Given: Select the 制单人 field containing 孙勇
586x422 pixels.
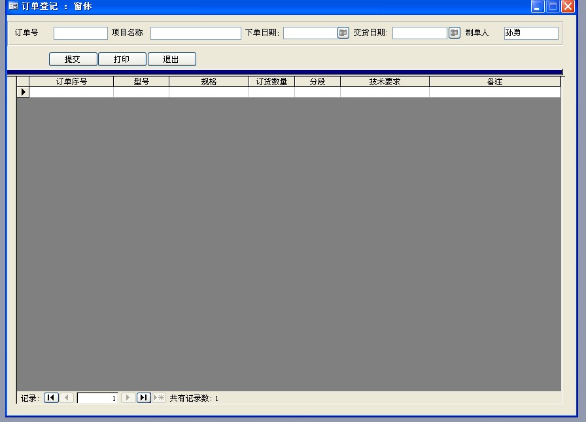Looking at the screenshot, I should pos(531,33).
